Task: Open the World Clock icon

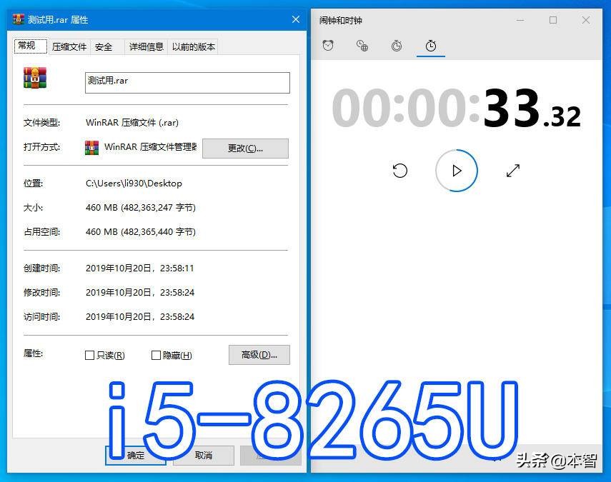Action: (x=362, y=45)
